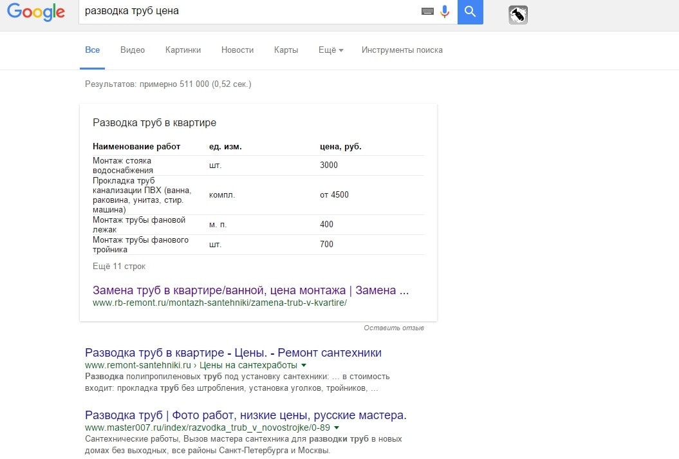This screenshot has height=459, width=679.
Task: Select the Карты tab
Action: [286, 50]
